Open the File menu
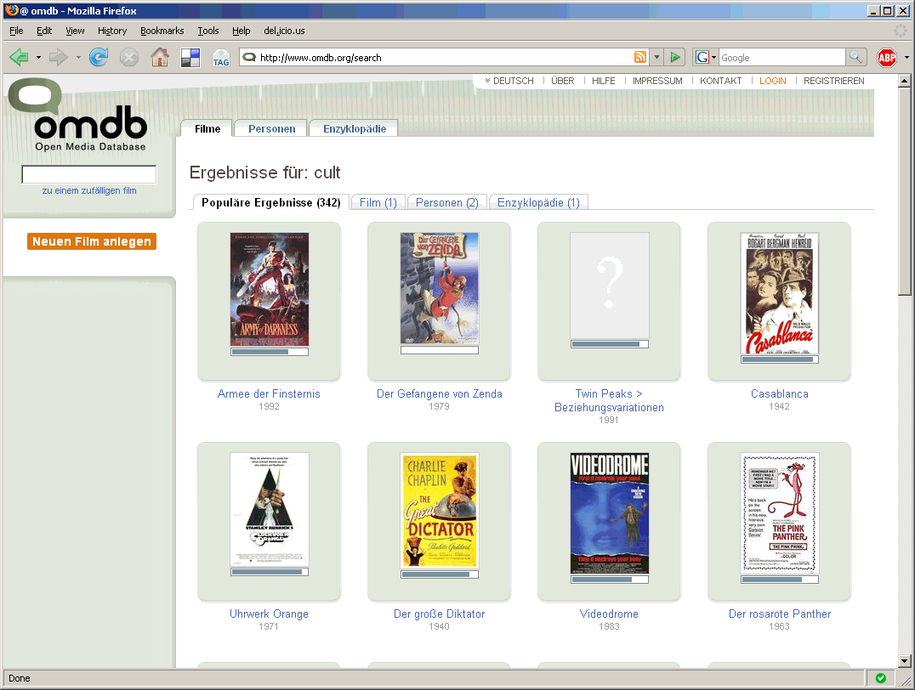This screenshot has height=690, width=915. [x=16, y=31]
